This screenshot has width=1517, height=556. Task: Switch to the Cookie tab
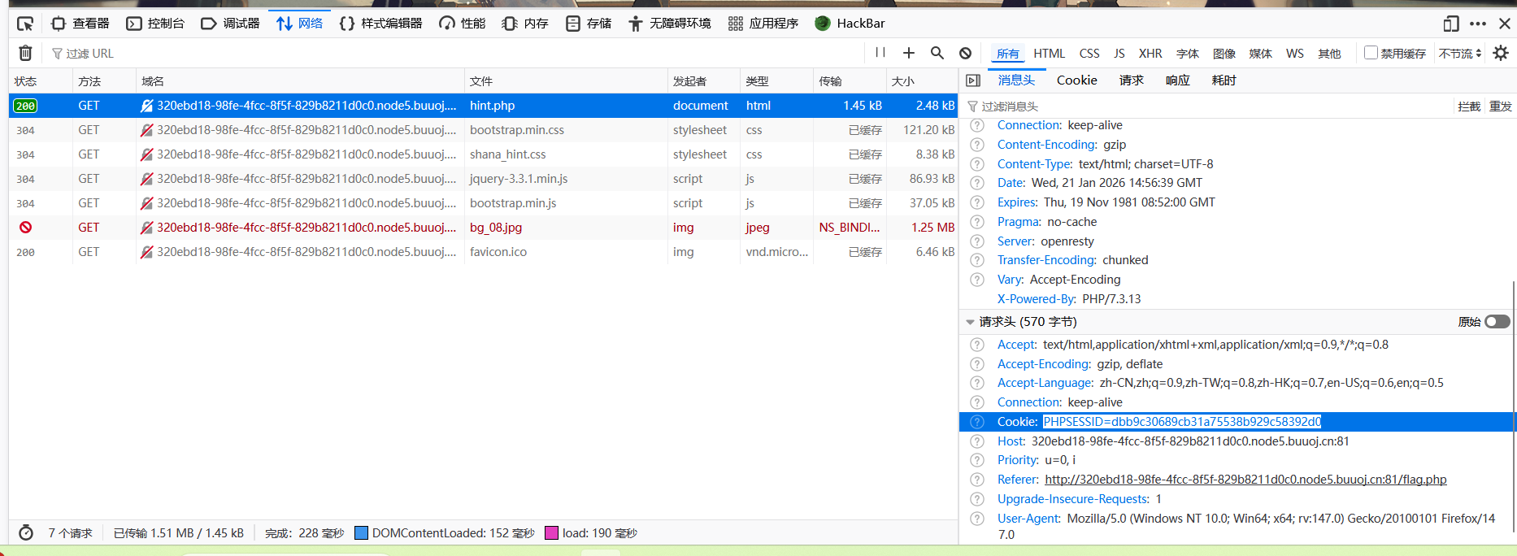click(1076, 80)
